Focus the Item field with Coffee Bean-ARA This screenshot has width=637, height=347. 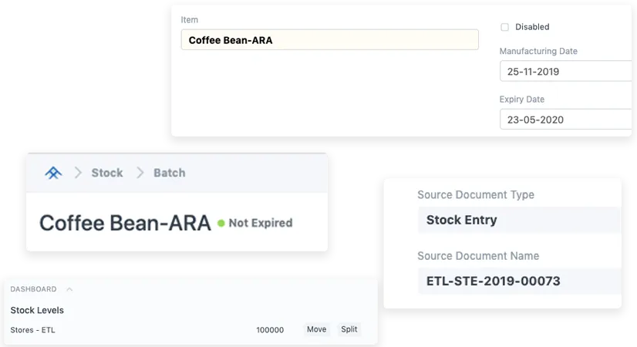[x=329, y=40]
